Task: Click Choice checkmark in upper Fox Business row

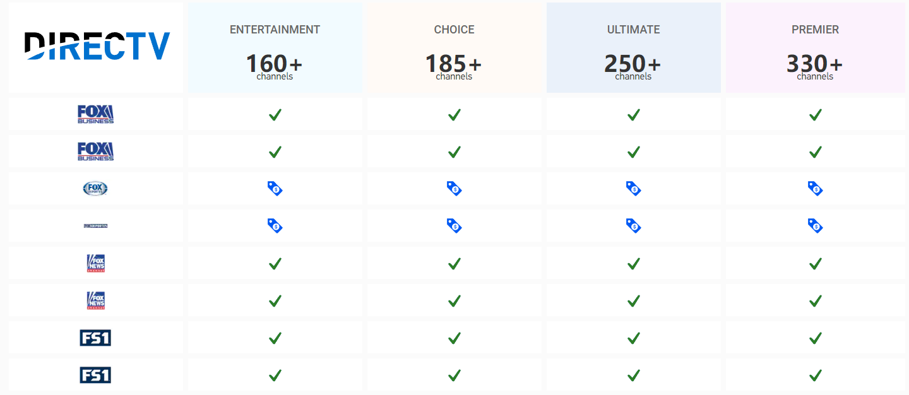Action: [x=454, y=114]
